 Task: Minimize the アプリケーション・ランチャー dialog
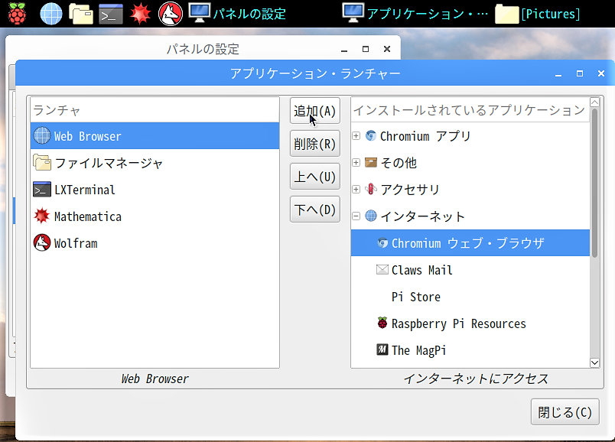pos(558,73)
